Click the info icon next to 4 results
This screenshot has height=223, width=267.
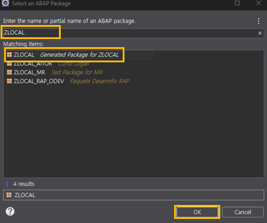(7, 183)
